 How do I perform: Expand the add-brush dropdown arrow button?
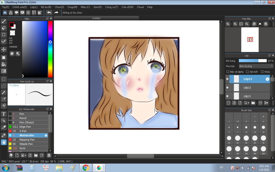tap(24, 155)
